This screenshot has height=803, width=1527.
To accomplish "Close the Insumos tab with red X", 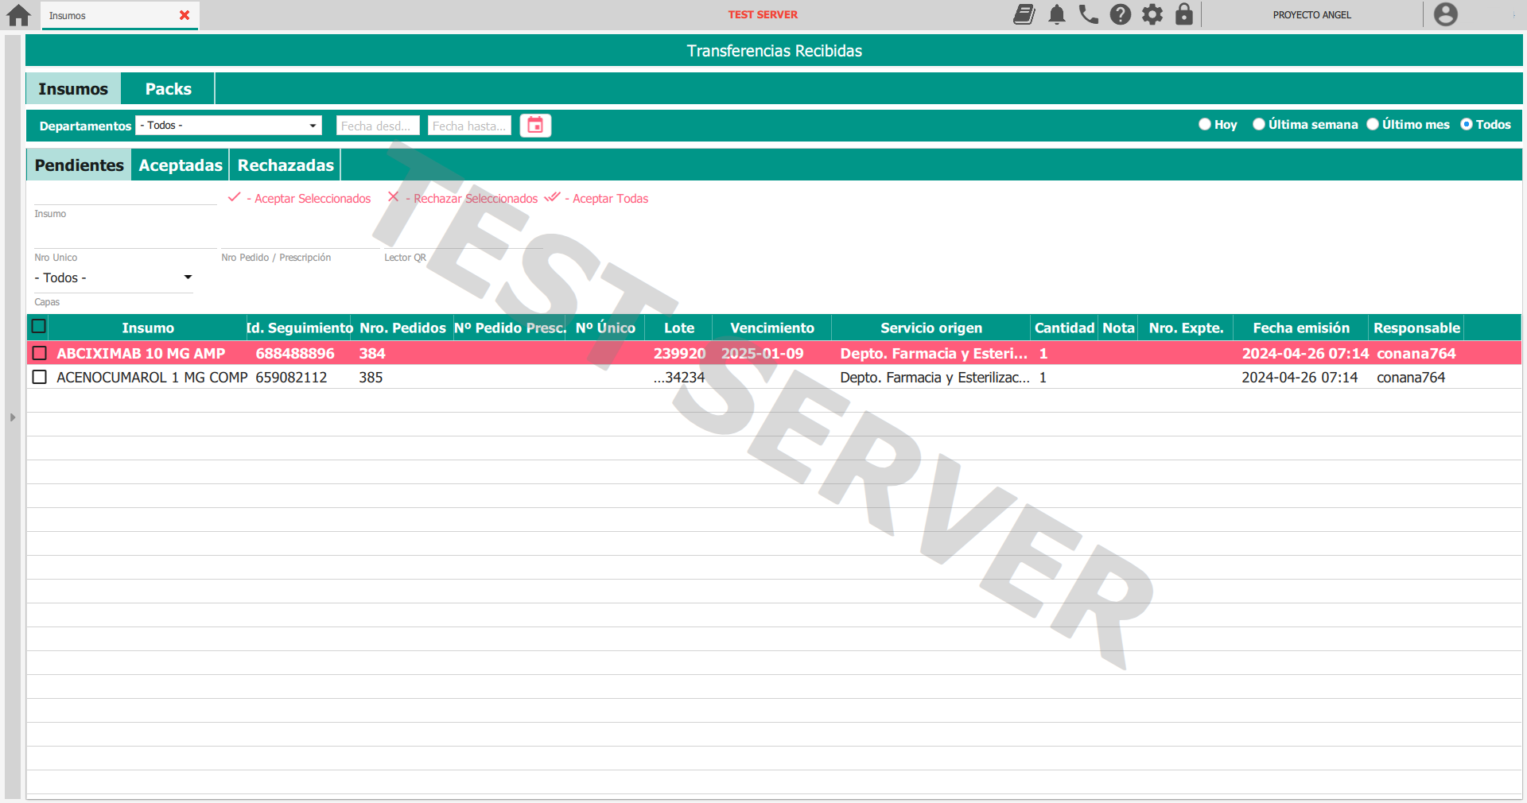I will pyautogui.click(x=185, y=15).
